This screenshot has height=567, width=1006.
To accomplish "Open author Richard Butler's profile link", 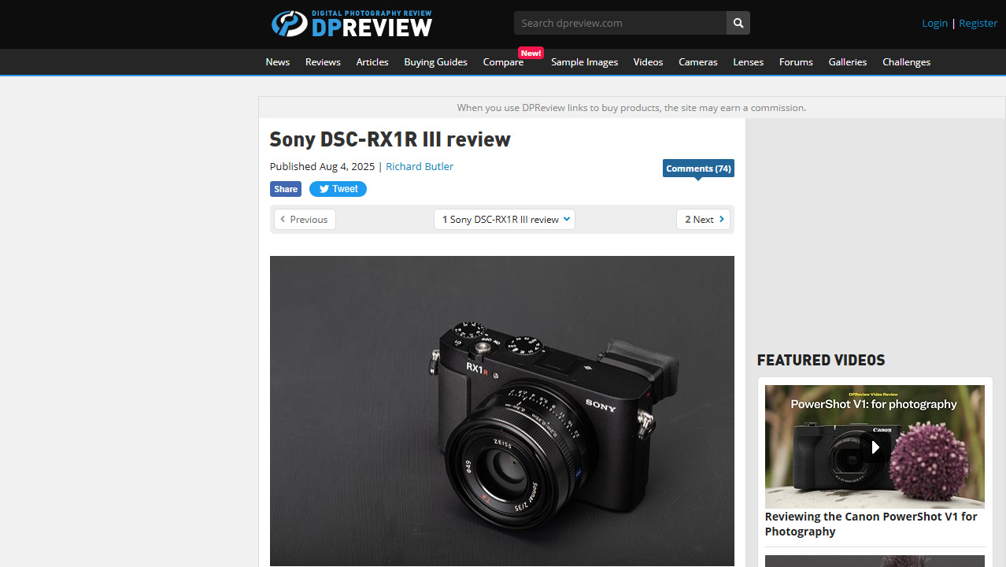I will pos(420,166).
